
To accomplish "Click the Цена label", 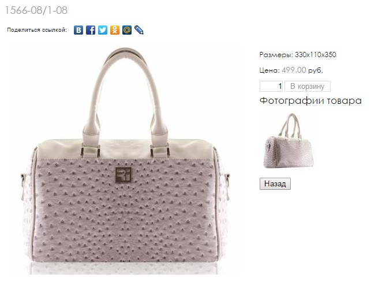I will click(x=269, y=70).
